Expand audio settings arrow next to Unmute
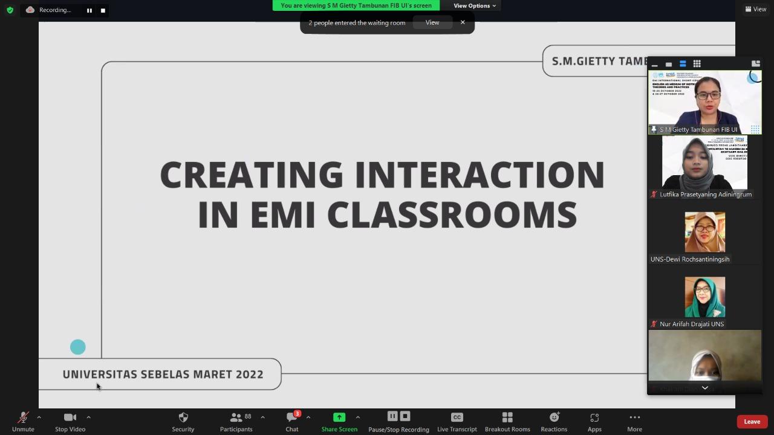This screenshot has height=435, width=774. coord(39,417)
